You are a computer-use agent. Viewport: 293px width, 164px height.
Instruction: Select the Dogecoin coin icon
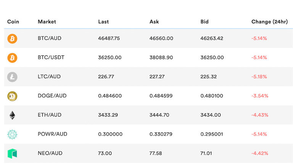tap(12, 96)
